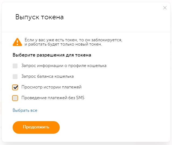
Task: Enable wallet profile information request checkbox
Action: (15, 66)
